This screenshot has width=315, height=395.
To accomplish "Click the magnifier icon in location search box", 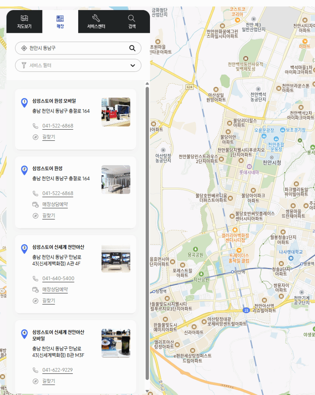I will 132,48.
